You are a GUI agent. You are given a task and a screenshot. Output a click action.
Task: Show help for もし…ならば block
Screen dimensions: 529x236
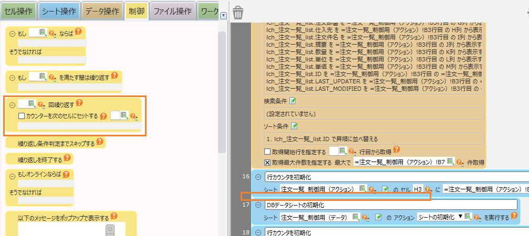point(78,31)
